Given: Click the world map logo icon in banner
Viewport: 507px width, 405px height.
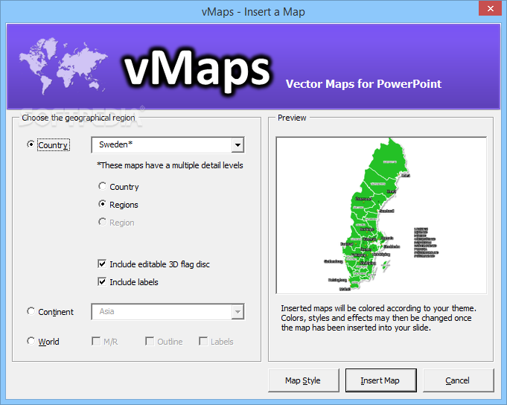Looking at the screenshot, I should [x=63, y=66].
